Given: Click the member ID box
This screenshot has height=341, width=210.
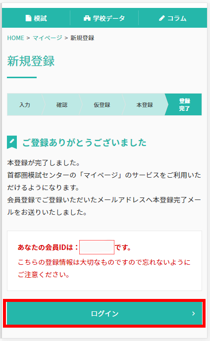Looking at the screenshot, I should coord(97,247).
